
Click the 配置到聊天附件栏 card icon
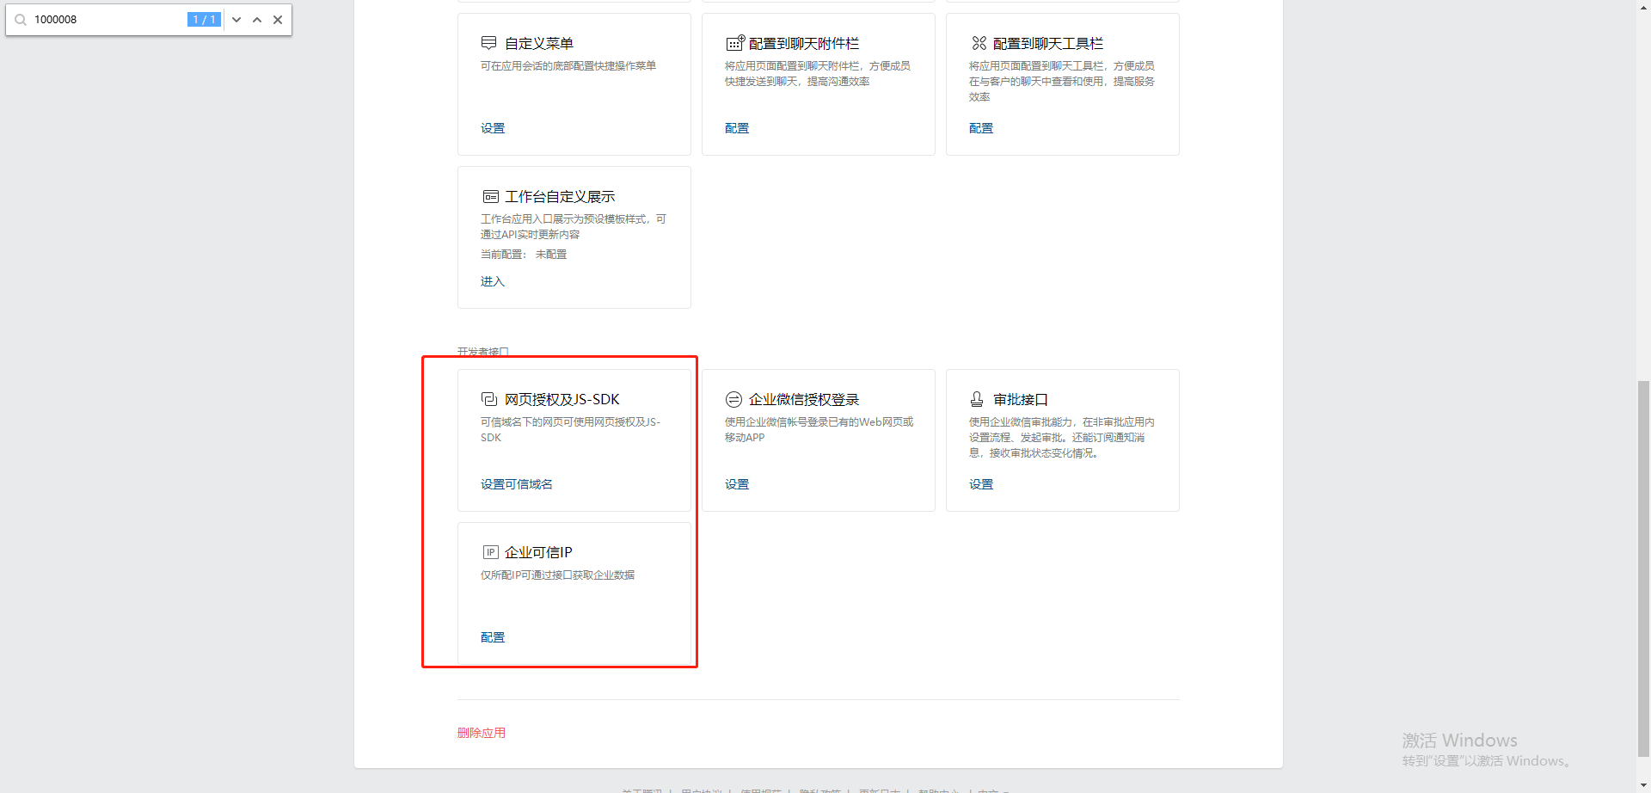coord(734,43)
